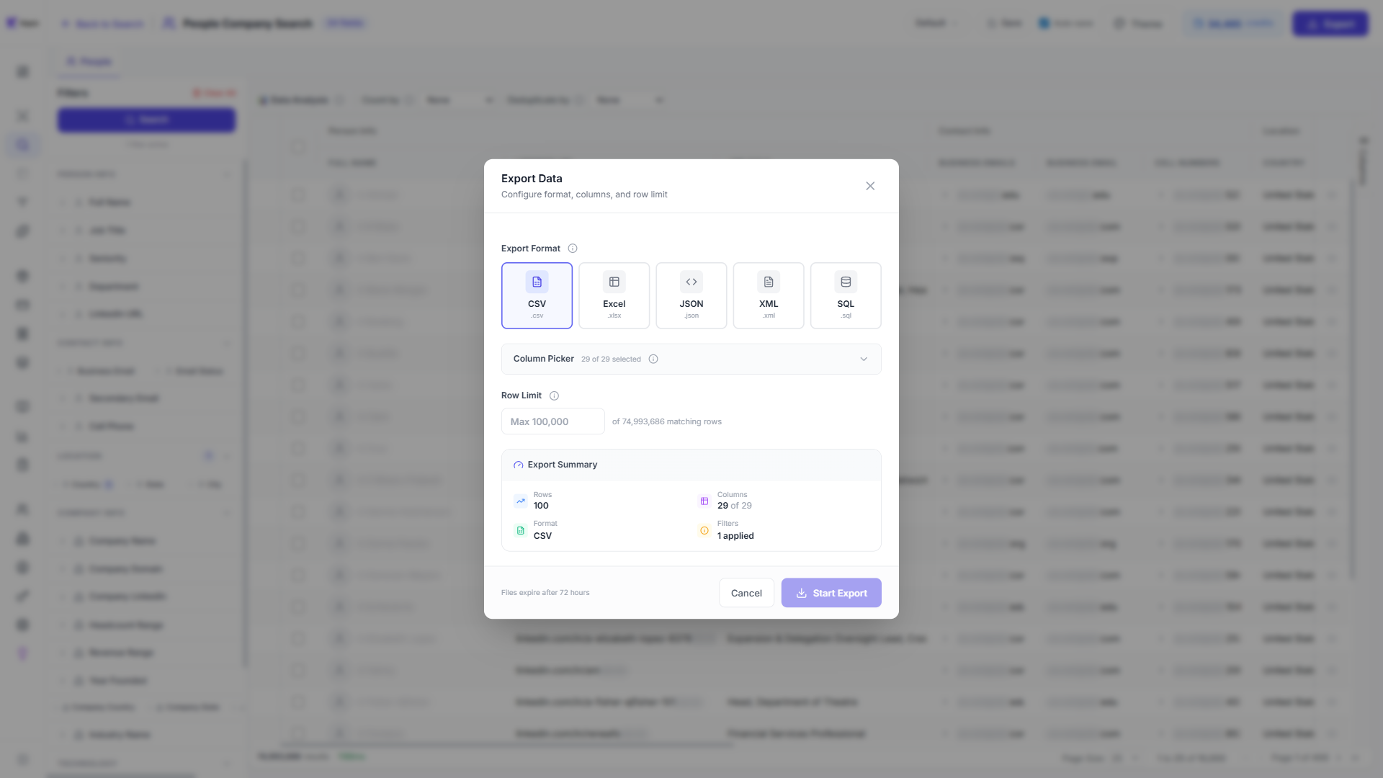This screenshot has height=778, width=1383.
Task: Click the Export Summary gauge icon
Action: [519, 465]
